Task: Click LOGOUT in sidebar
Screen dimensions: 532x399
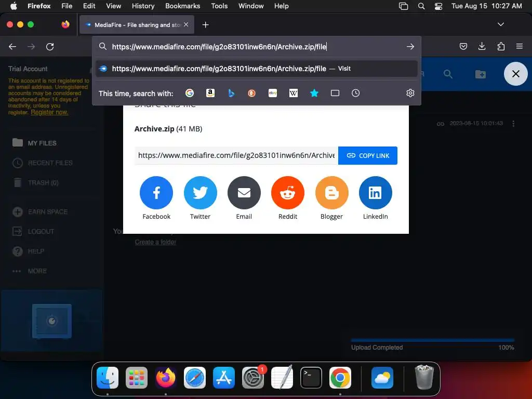Action: tap(33, 231)
